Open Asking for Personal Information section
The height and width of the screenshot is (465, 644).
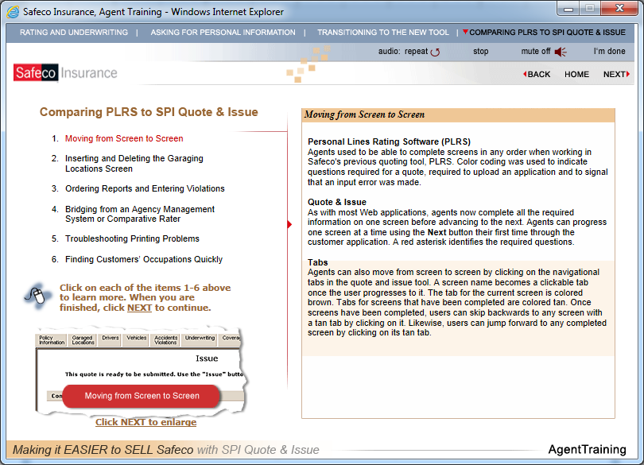point(223,32)
